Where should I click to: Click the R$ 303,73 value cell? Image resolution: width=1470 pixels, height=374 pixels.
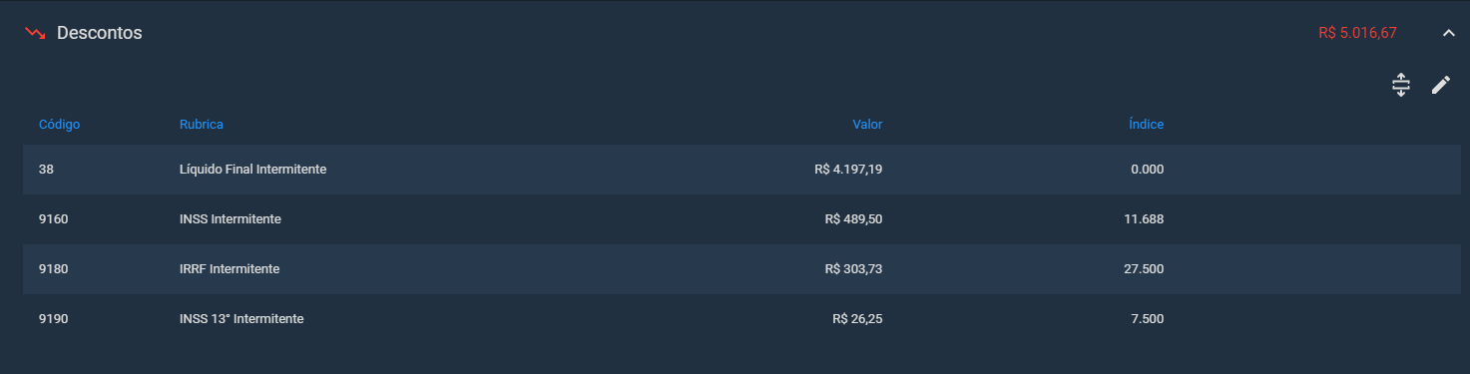click(x=853, y=269)
